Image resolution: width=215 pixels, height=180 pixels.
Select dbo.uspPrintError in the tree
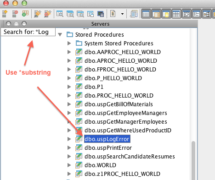click(108, 148)
